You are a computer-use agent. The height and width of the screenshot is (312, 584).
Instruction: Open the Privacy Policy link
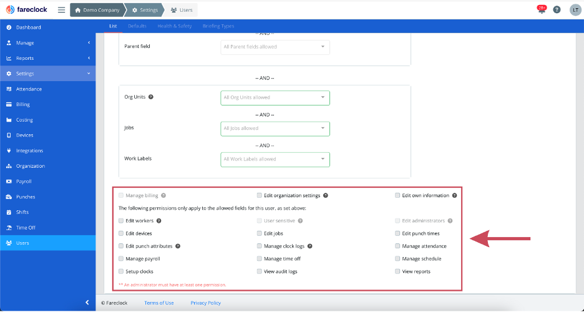click(206, 303)
